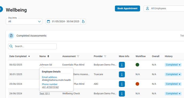184x98 pixels.
Task: Click the Book Appointment button
Action: pyautogui.click(x=127, y=9)
